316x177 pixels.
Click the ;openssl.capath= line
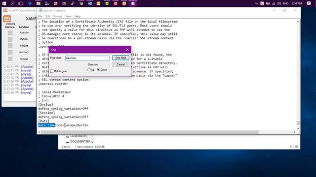(53, 84)
